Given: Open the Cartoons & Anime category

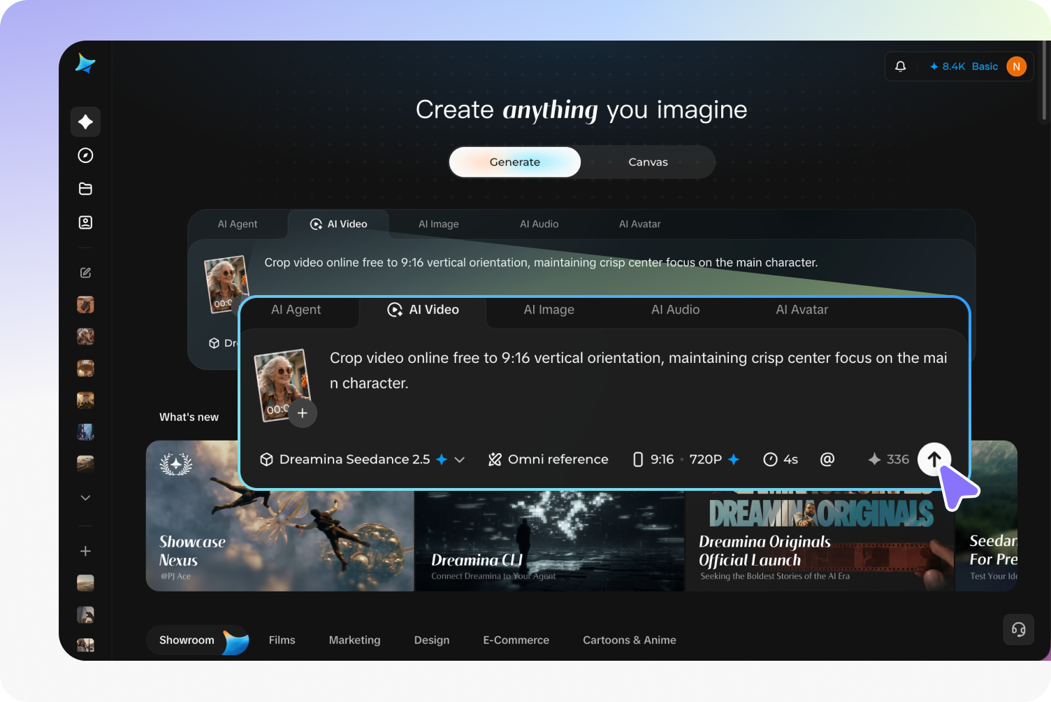Looking at the screenshot, I should (630, 640).
